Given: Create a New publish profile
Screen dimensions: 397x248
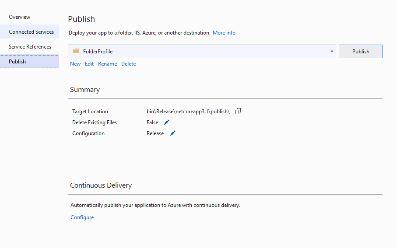Looking at the screenshot, I should (x=75, y=64).
